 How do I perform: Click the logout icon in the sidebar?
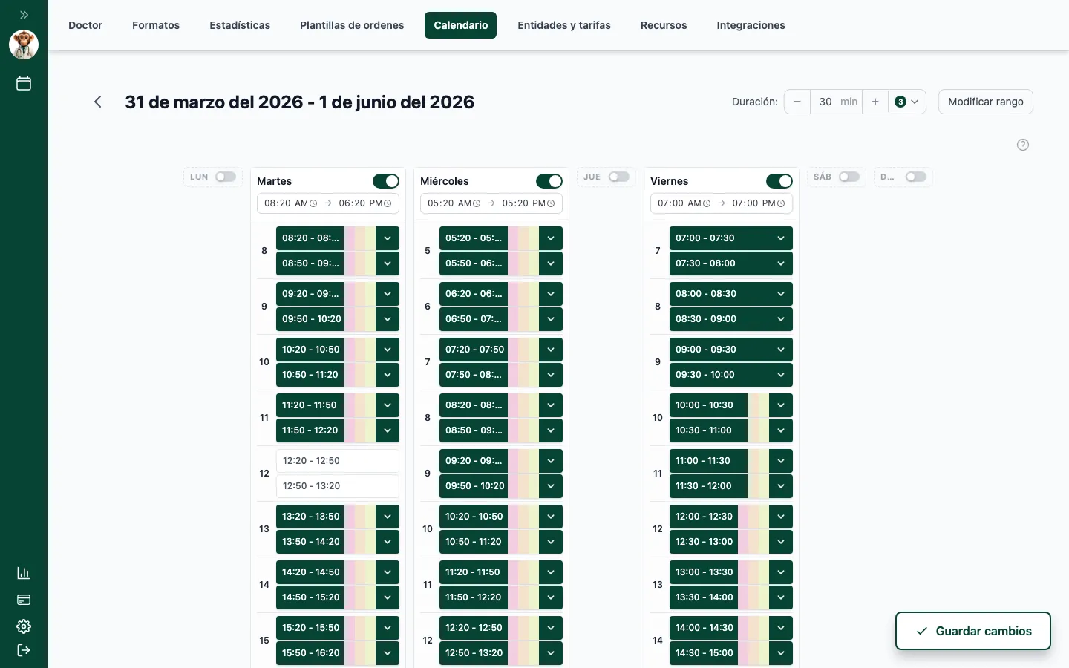coord(24,650)
